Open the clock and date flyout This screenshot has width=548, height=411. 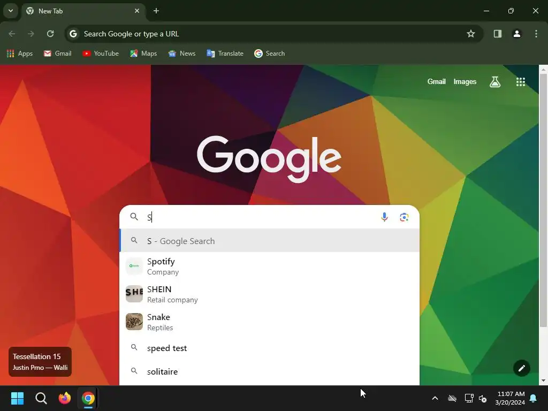click(x=510, y=398)
